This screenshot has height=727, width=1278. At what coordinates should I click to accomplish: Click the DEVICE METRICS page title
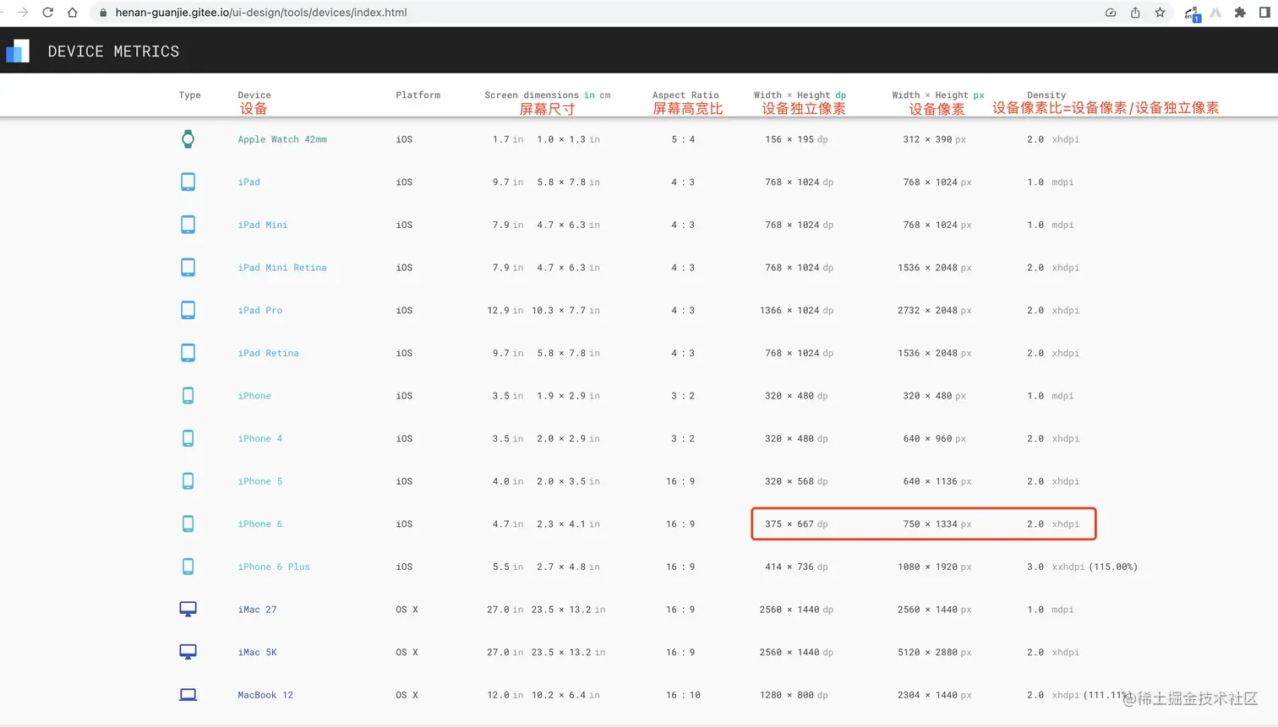tap(113, 52)
